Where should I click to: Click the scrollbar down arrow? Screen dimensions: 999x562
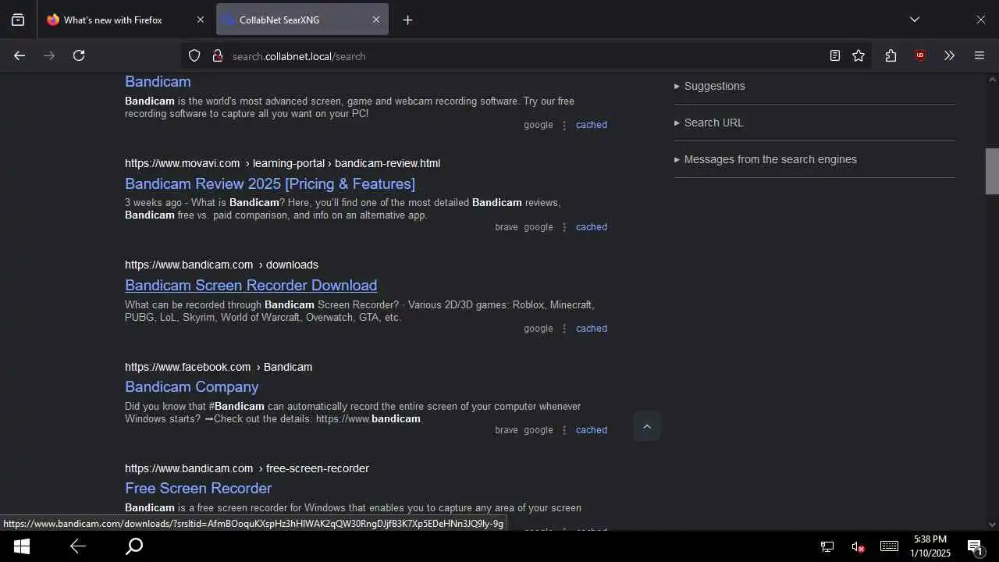pyautogui.click(x=992, y=525)
